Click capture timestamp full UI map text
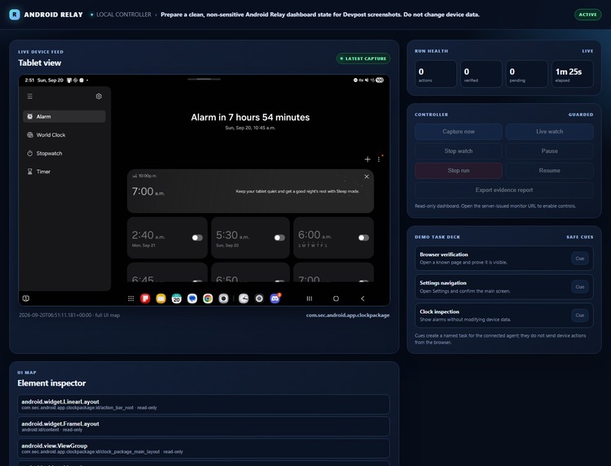This screenshot has width=611, height=466. pyautogui.click(x=69, y=315)
